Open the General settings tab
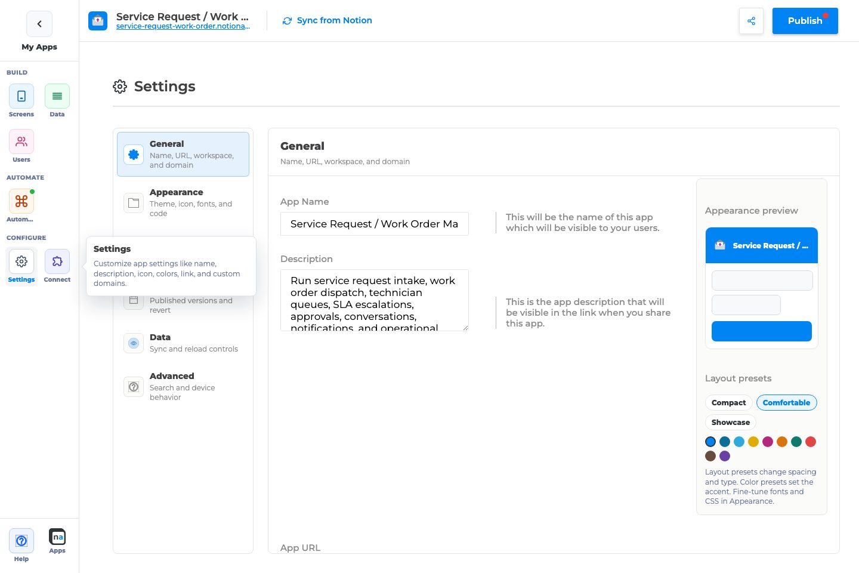Viewport: 859px width, 573px height. [183, 154]
